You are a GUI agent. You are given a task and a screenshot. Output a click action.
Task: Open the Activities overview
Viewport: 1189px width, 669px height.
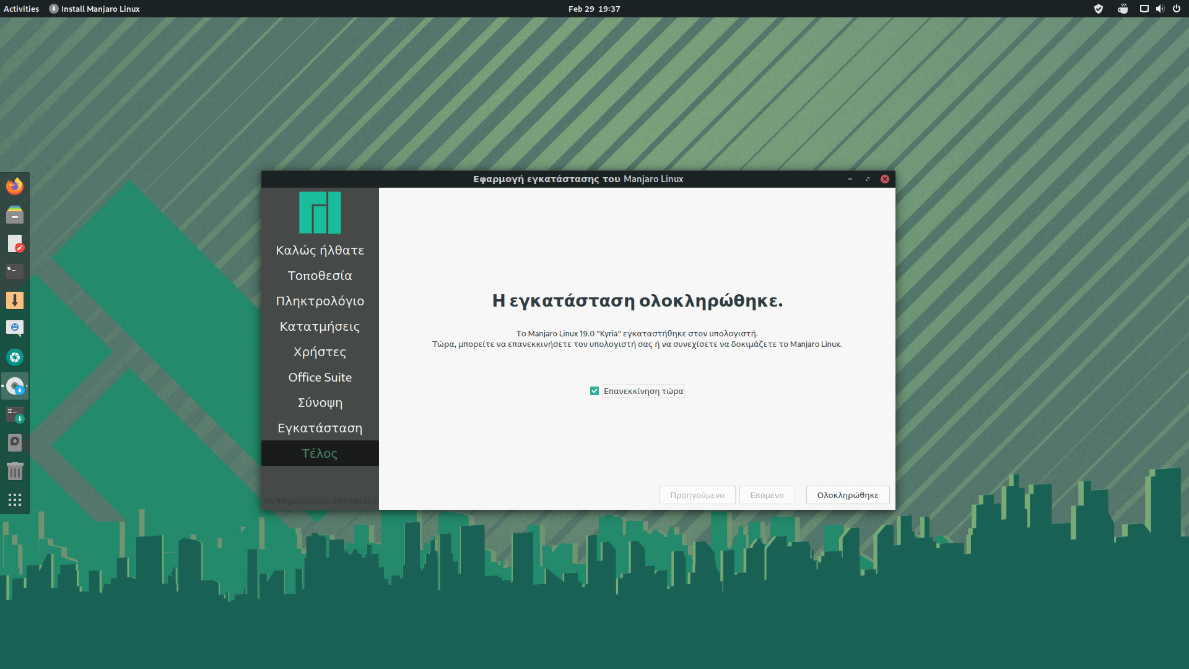pyautogui.click(x=21, y=9)
